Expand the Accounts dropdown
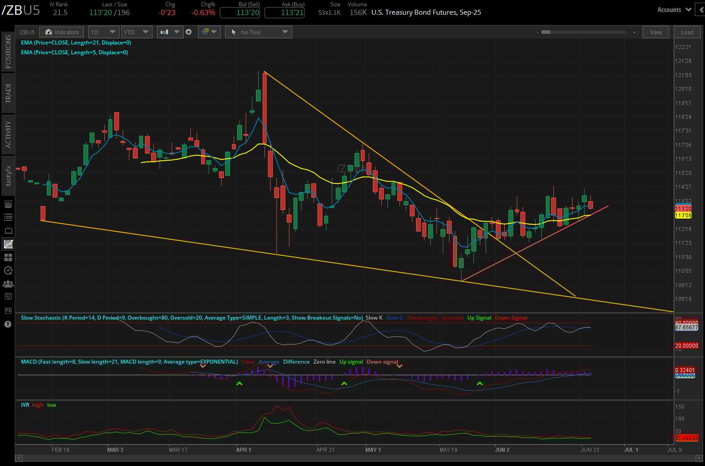Image resolution: width=705 pixels, height=466 pixels. (674, 10)
